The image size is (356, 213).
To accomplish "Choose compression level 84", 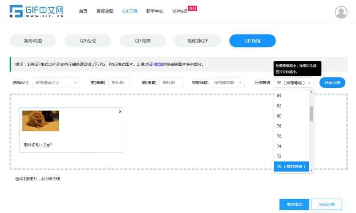I will pos(291,96).
